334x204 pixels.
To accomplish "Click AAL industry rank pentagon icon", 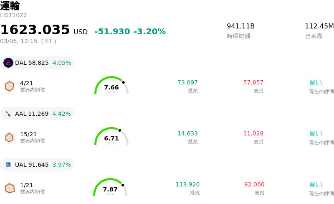I will (9, 137).
